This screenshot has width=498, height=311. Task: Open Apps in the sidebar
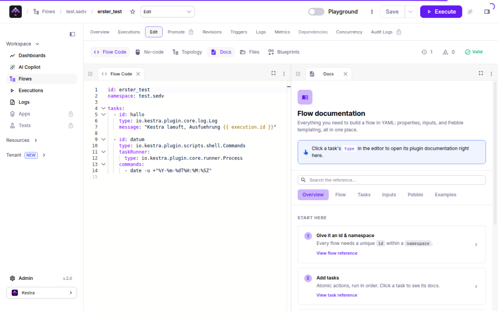pyautogui.click(x=42, y=114)
